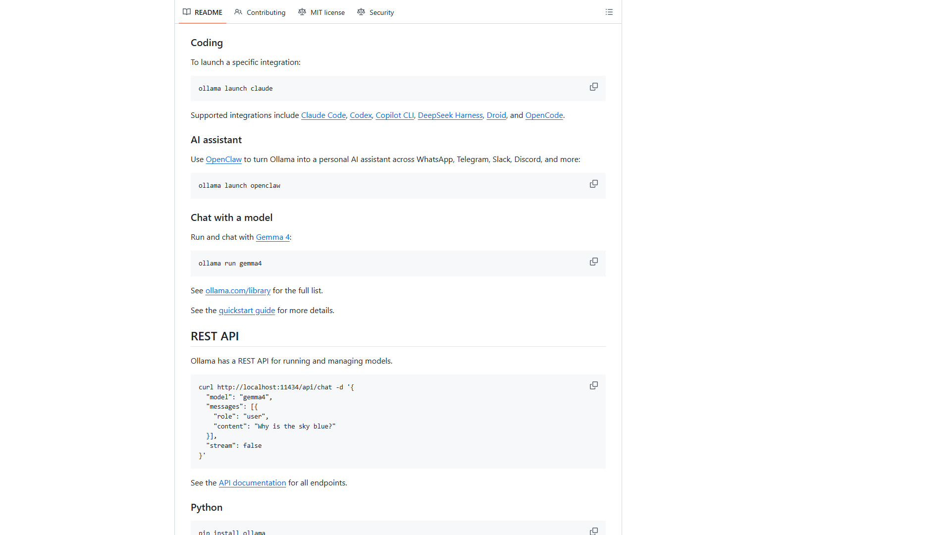The image size is (951, 535).
Task: Click the 'Chat with a model' heading
Action: point(231,218)
